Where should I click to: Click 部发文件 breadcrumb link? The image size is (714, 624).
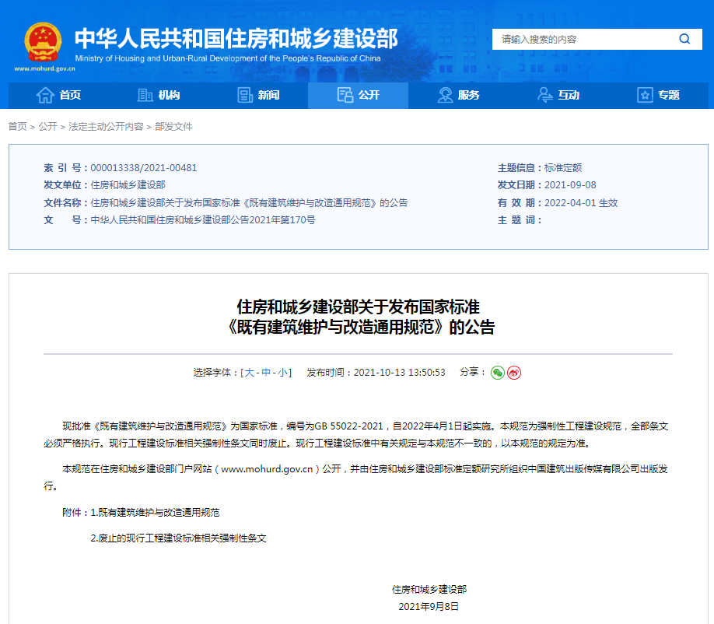(173, 127)
